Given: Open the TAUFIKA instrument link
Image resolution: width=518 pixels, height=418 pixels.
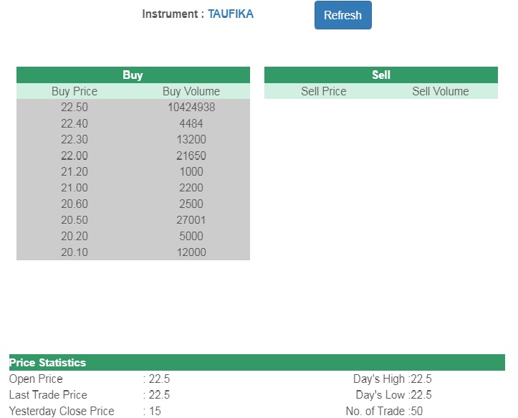Looking at the screenshot, I should (x=230, y=14).
